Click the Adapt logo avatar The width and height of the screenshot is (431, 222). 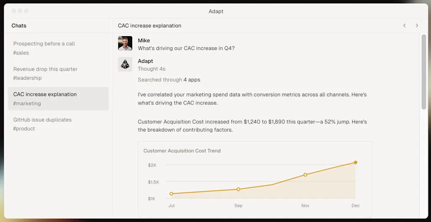click(x=125, y=64)
